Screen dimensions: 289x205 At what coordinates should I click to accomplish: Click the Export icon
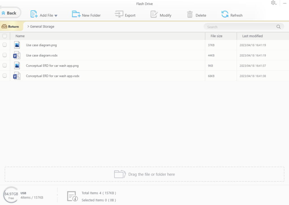pyautogui.click(x=119, y=14)
